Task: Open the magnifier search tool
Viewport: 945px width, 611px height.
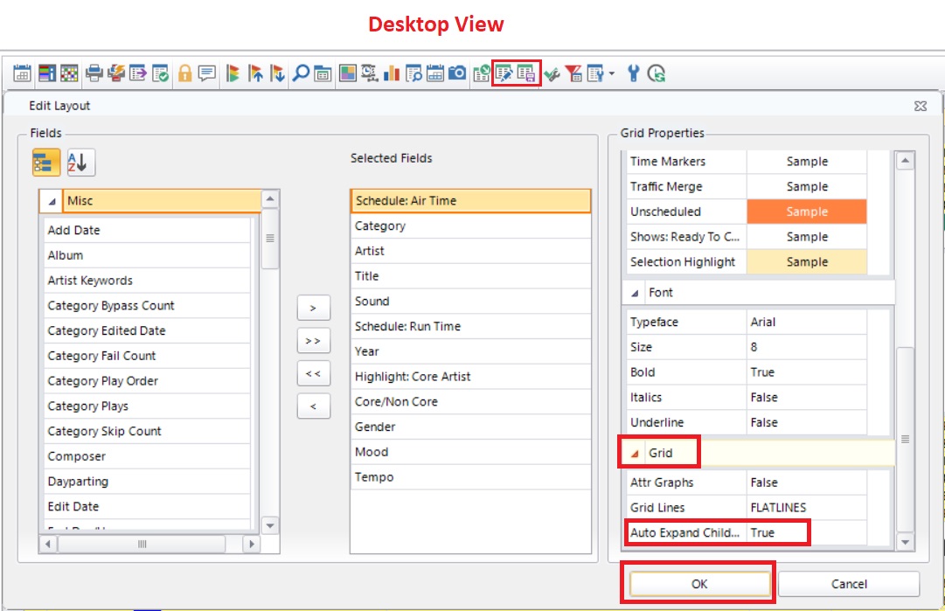Action: [x=301, y=74]
